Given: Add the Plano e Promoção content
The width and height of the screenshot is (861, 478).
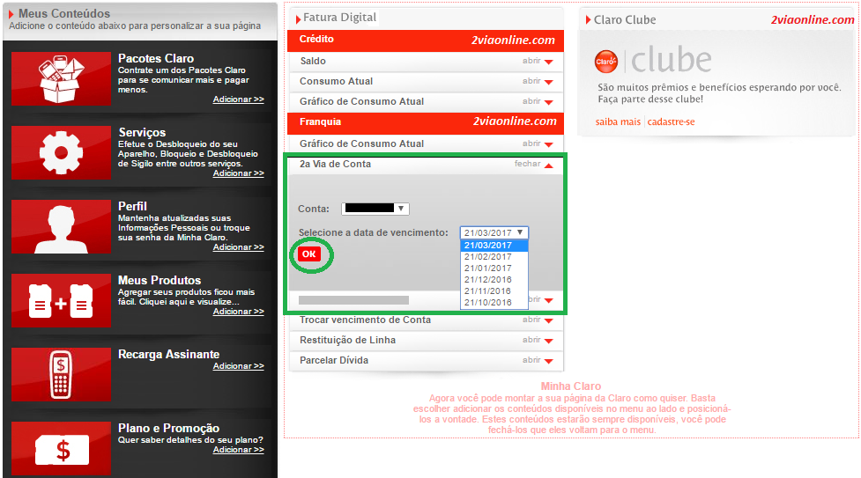Looking at the screenshot, I should pyautogui.click(x=238, y=450).
